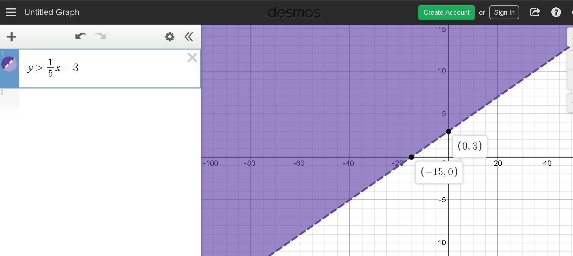The image size is (573, 256).
Task: Collapse the expression list panel
Action: click(189, 37)
